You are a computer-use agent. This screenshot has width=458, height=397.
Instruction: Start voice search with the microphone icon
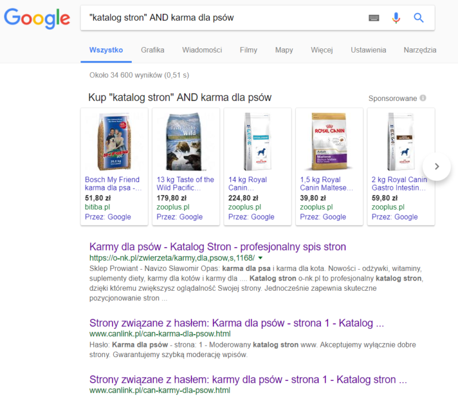[x=396, y=18]
